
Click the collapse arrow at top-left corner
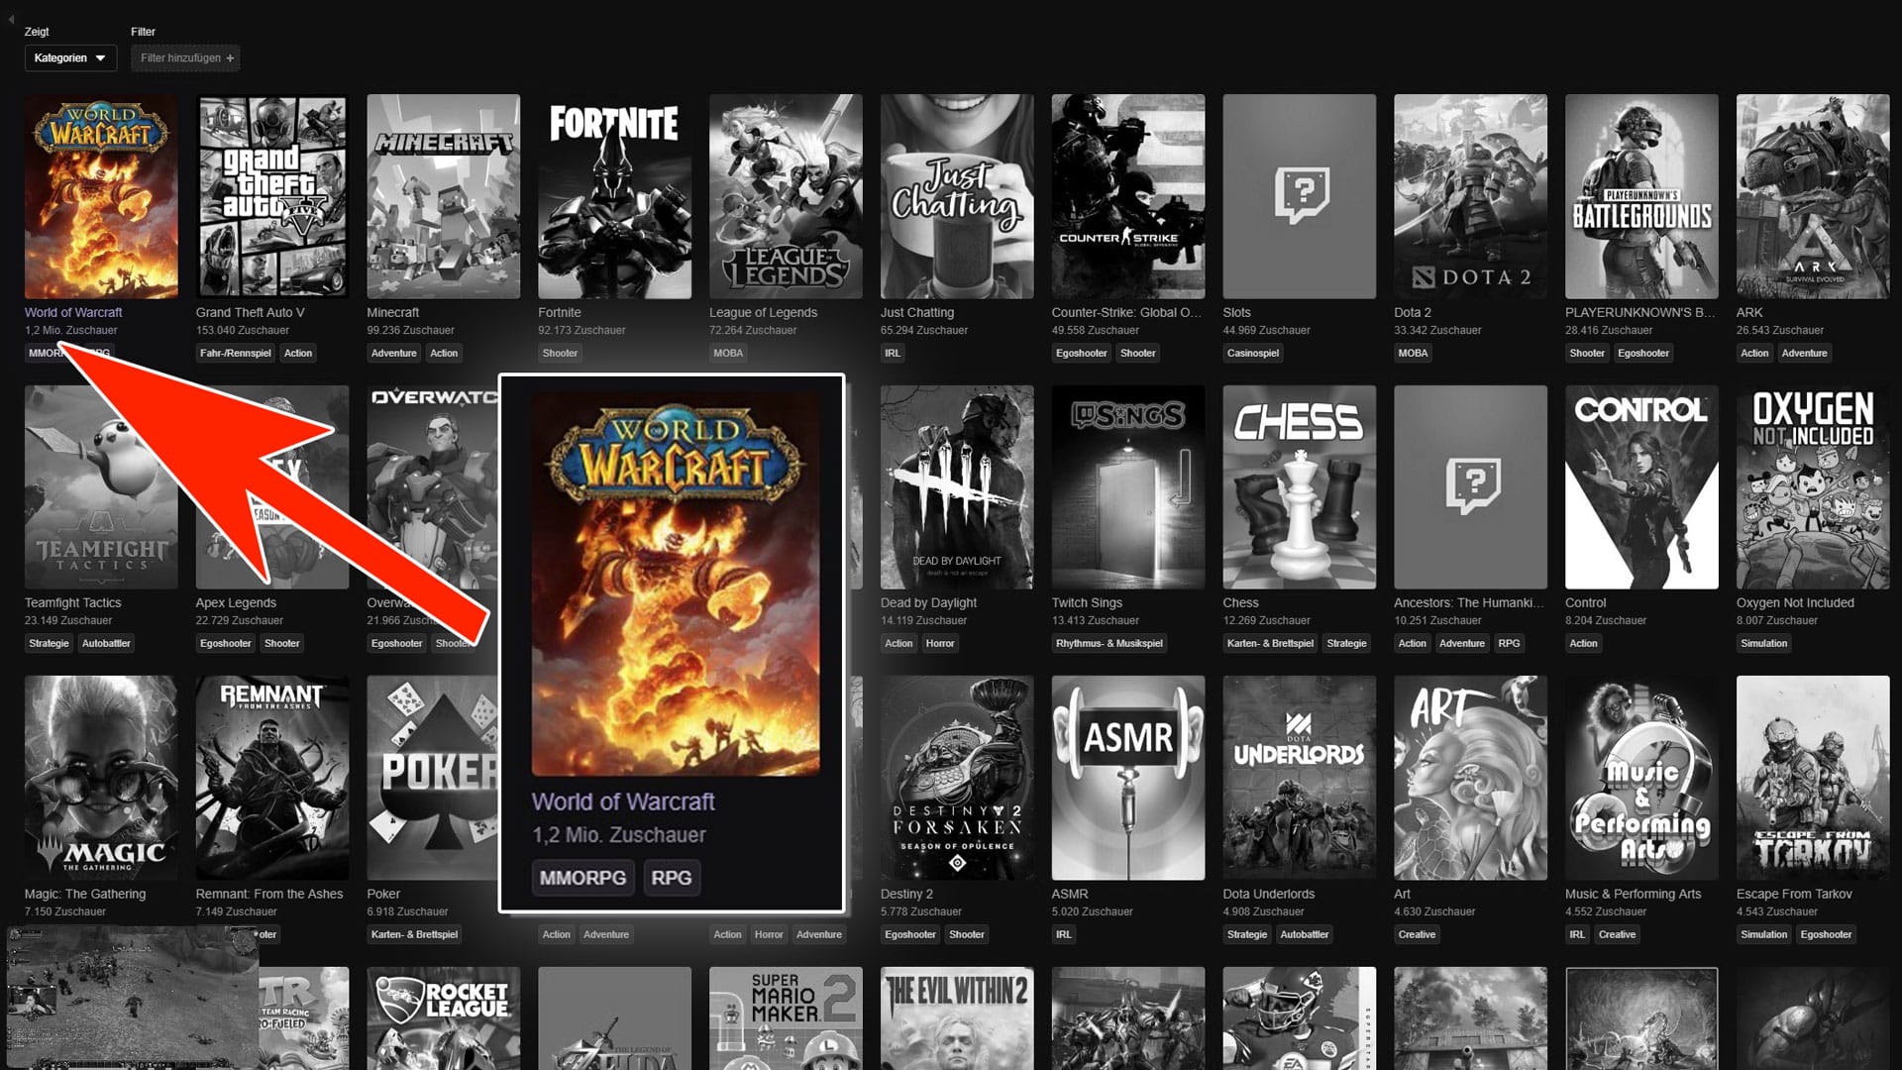tap(11, 18)
